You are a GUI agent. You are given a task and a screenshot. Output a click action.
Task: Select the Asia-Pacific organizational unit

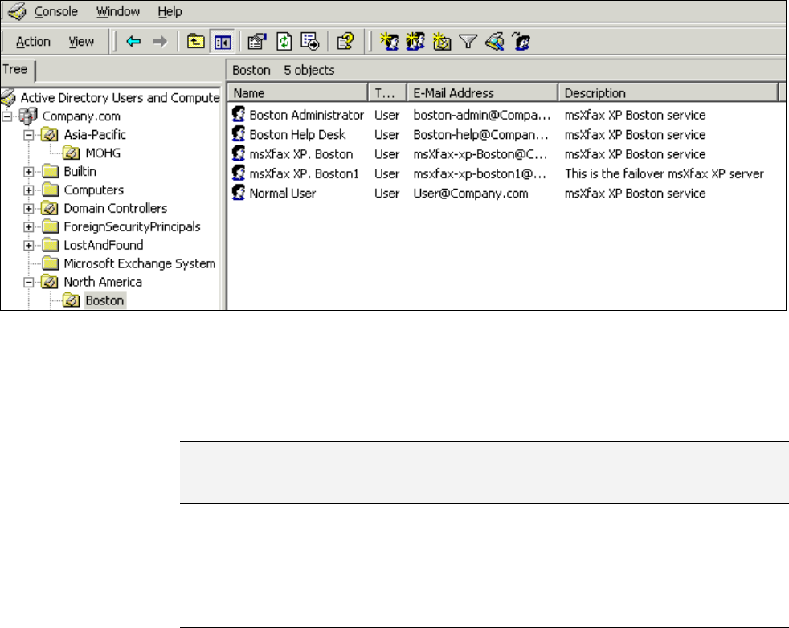pyautogui.click(x=95, y=135)
